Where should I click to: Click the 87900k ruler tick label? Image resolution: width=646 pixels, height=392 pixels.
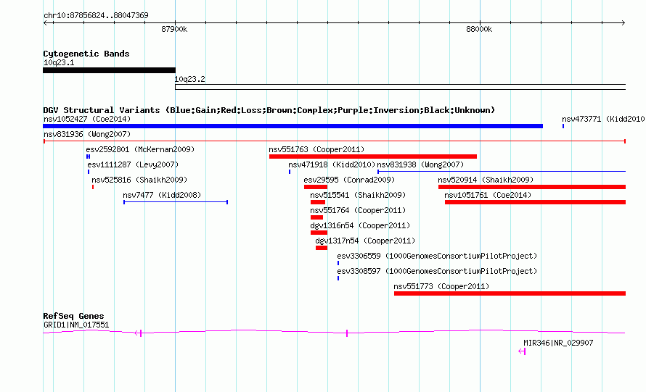pos(174,29)
